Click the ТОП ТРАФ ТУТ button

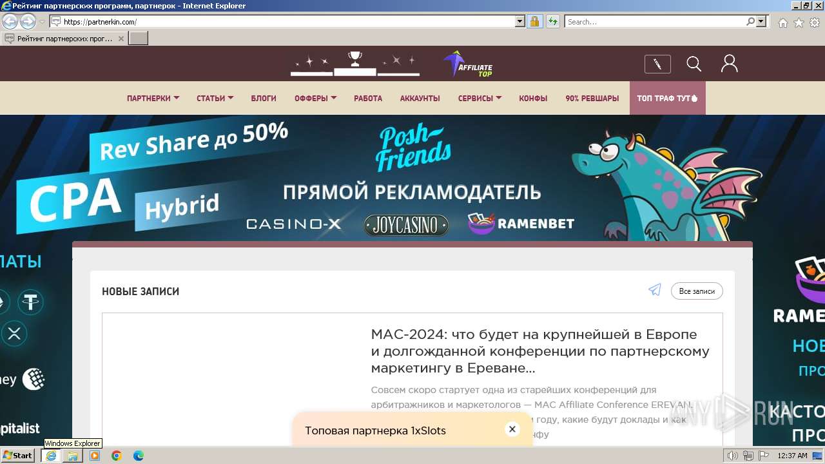668,98
